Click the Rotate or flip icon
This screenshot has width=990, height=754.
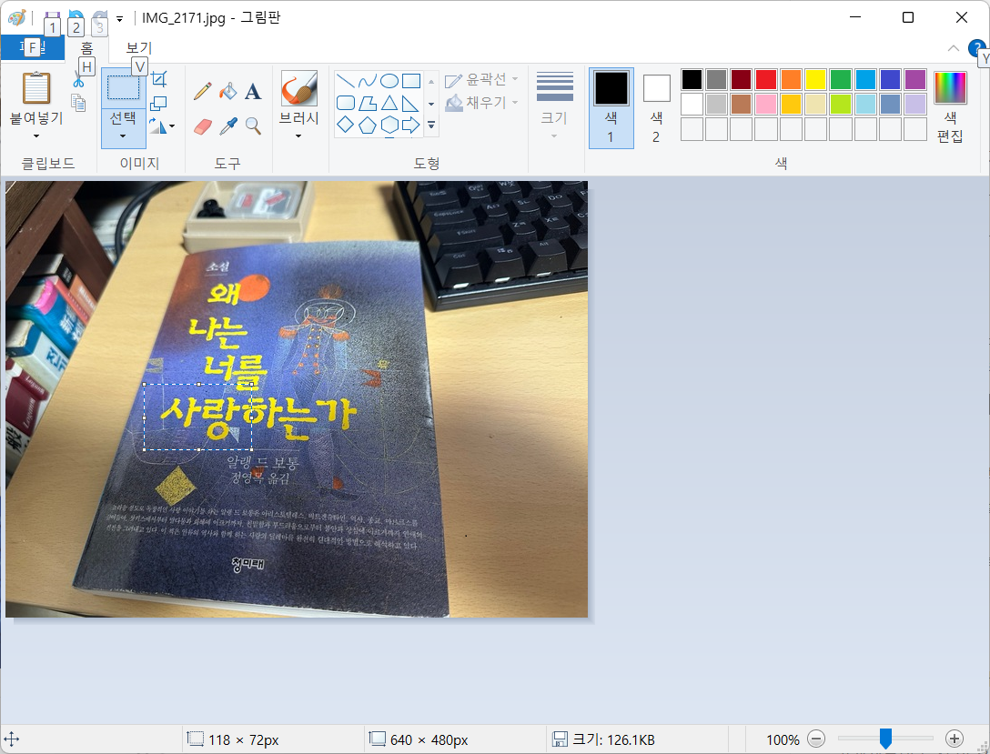coord(157,126)
